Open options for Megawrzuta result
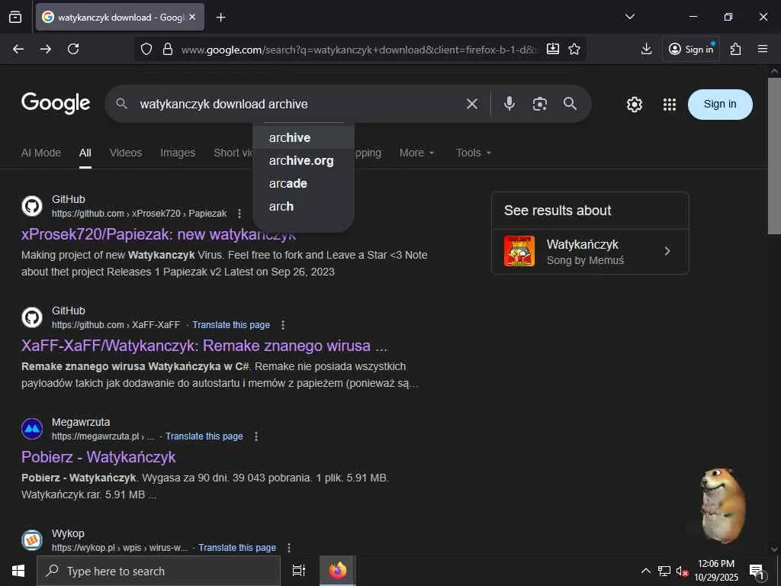 click(x=256, y=436)
